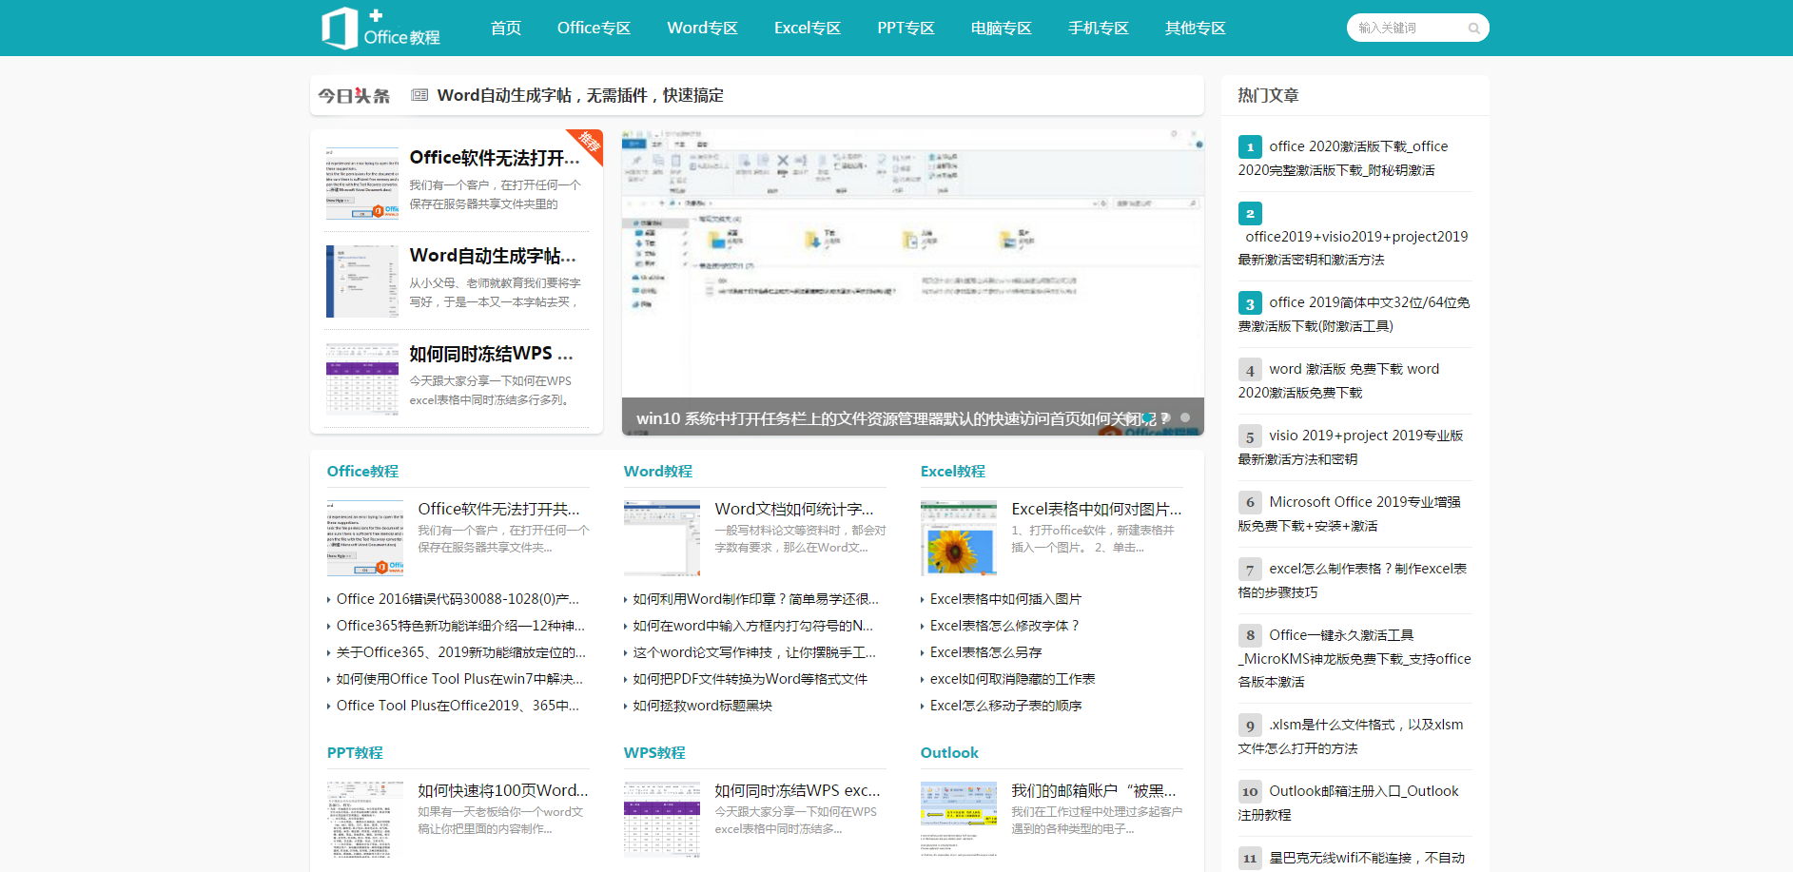Open featured article 如何同时冻结WPS

(x=491, y=354)
